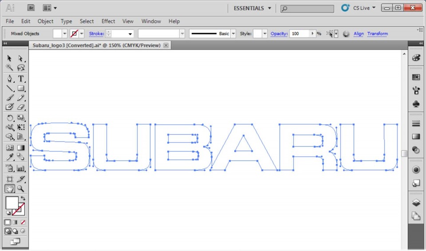
Task: Open the Type menu
Action: 66,21
